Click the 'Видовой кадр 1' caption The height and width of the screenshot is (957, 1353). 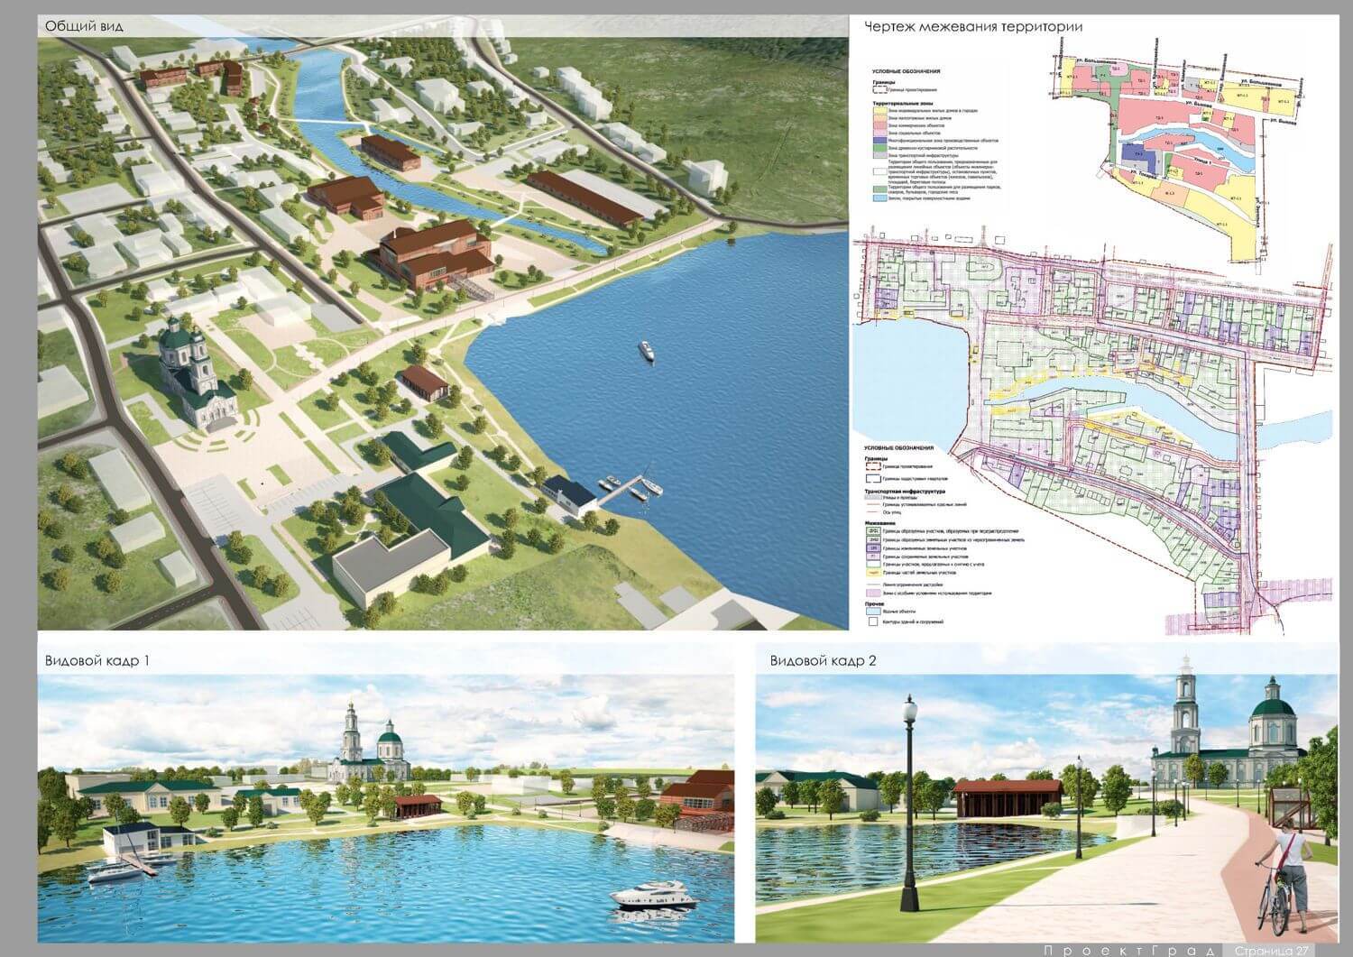(97, 660)
